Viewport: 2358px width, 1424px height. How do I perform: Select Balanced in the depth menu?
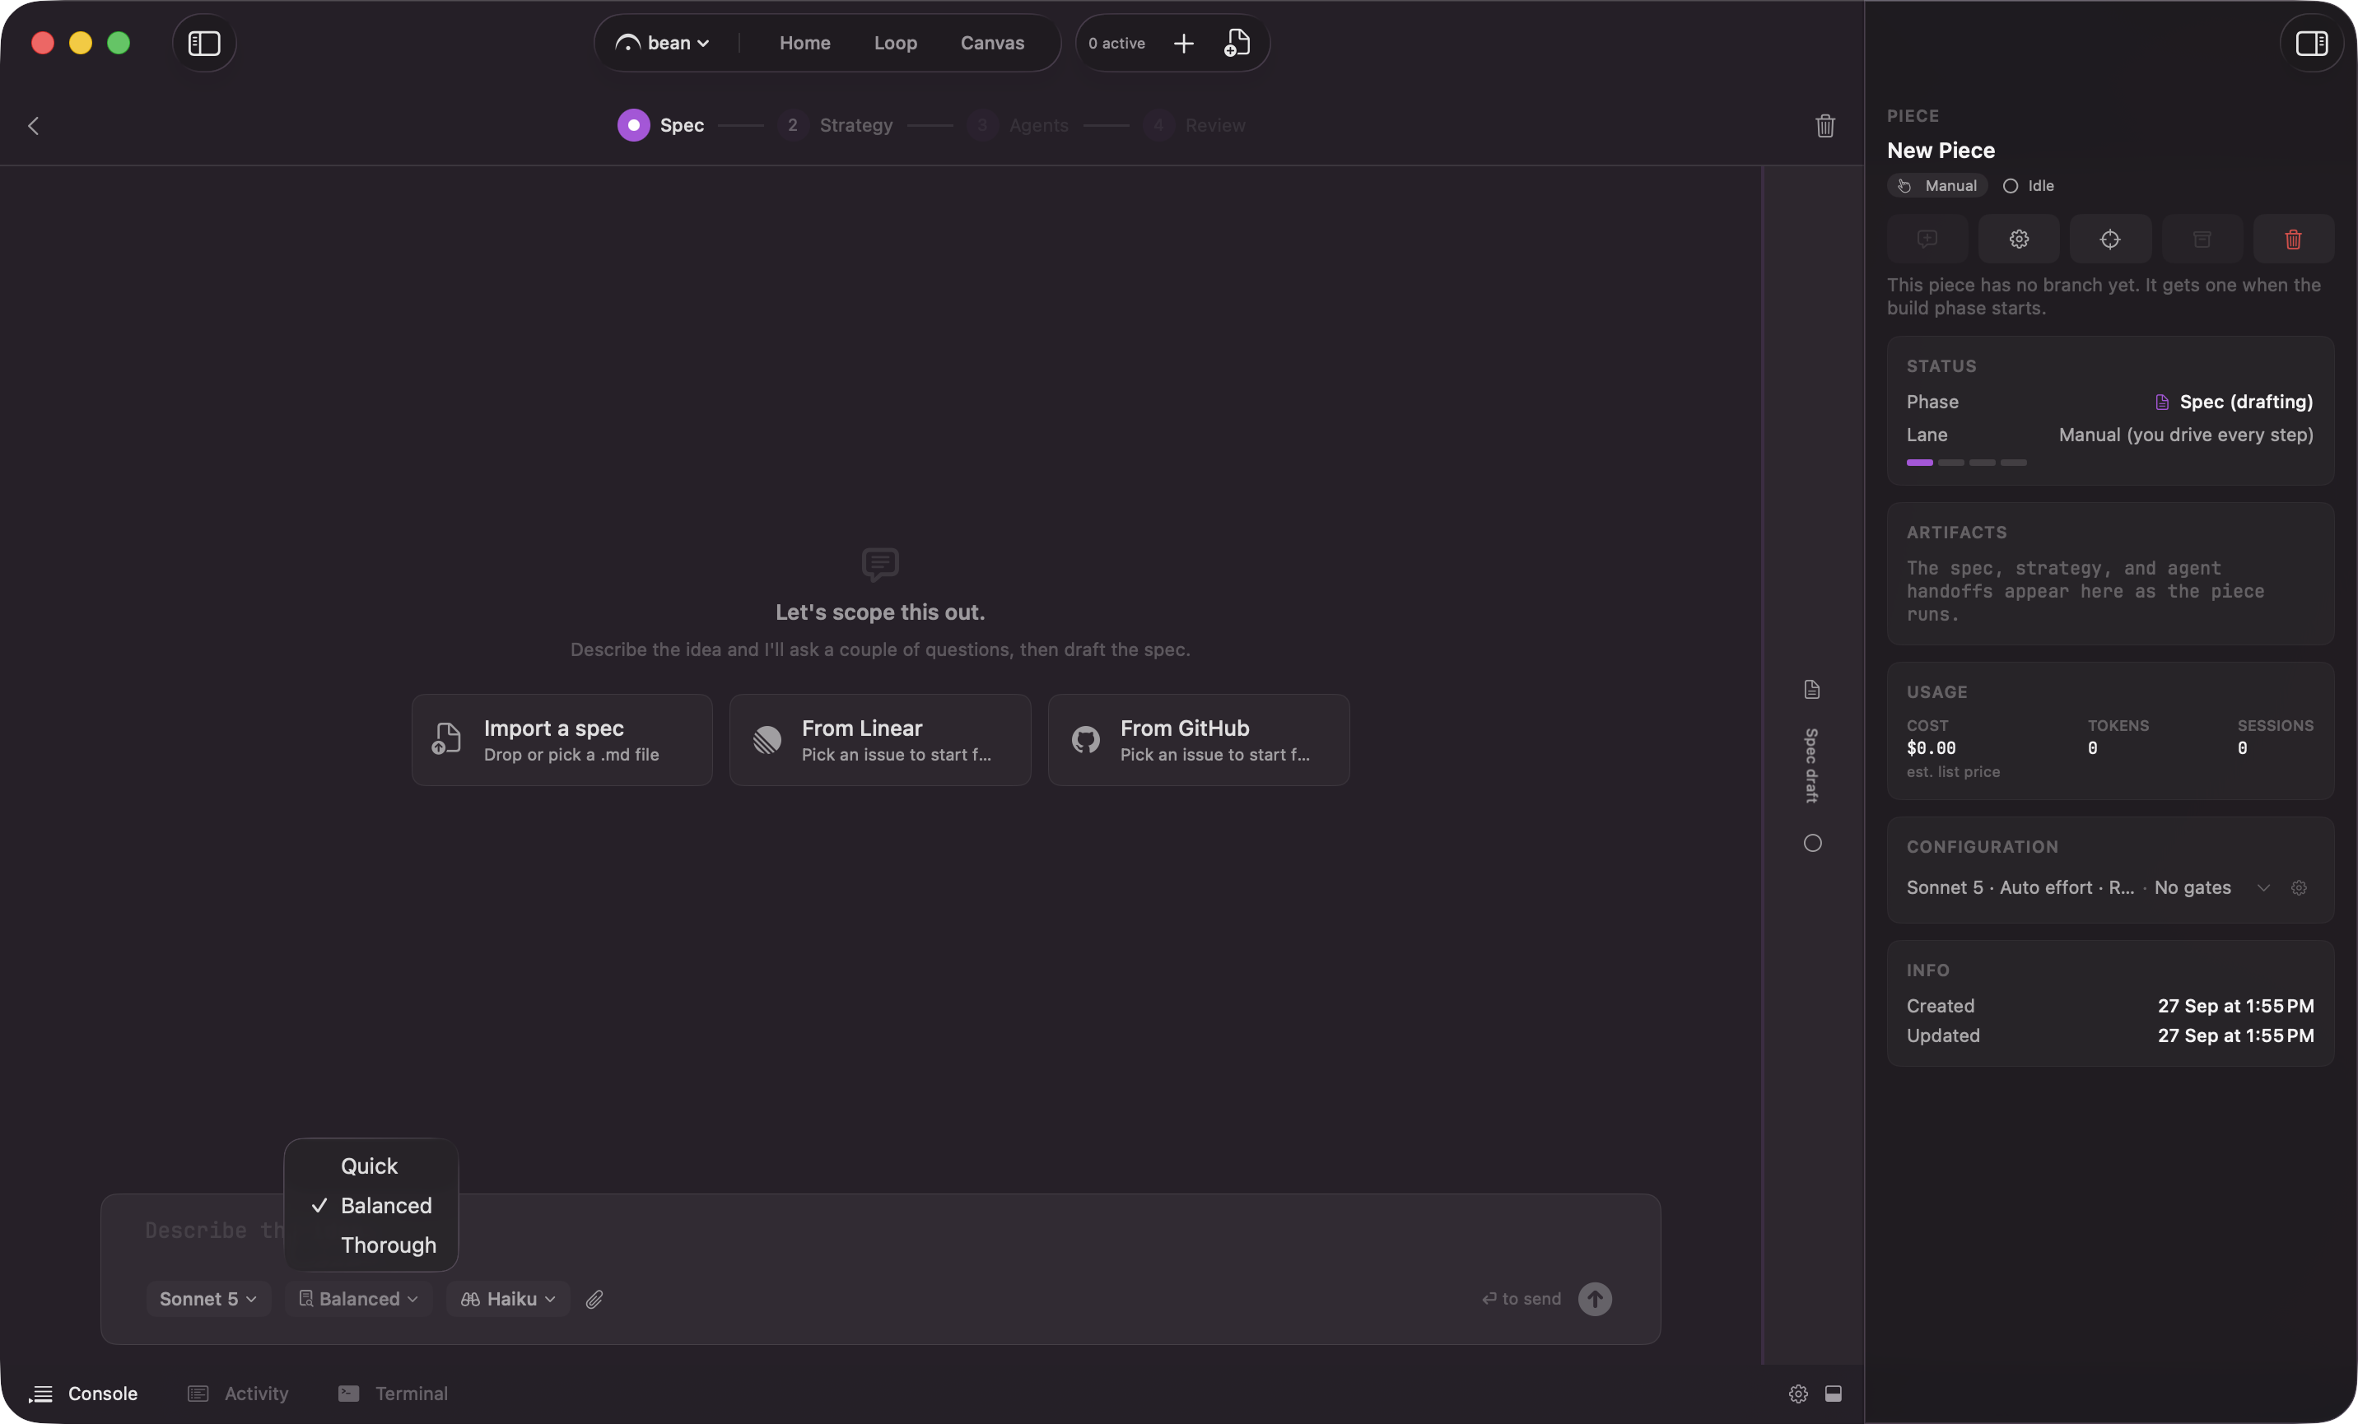coord(370,1205)
